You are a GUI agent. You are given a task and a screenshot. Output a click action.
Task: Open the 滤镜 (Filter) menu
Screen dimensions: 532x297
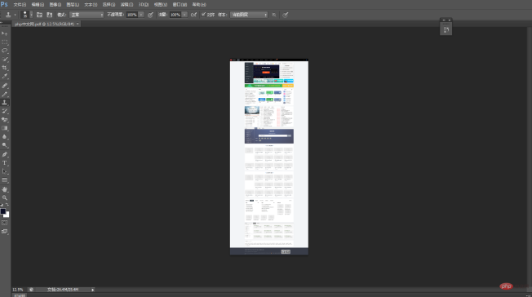pos(127,4)
